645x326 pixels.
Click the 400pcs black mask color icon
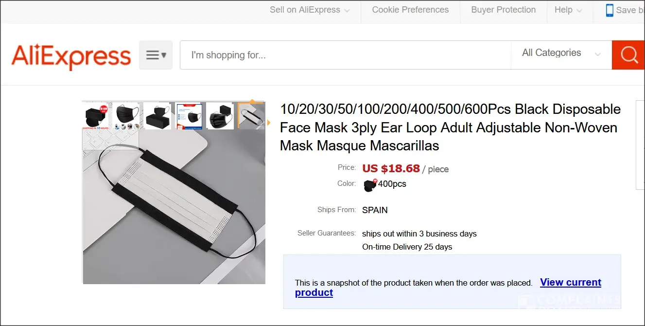pos(370,184)
